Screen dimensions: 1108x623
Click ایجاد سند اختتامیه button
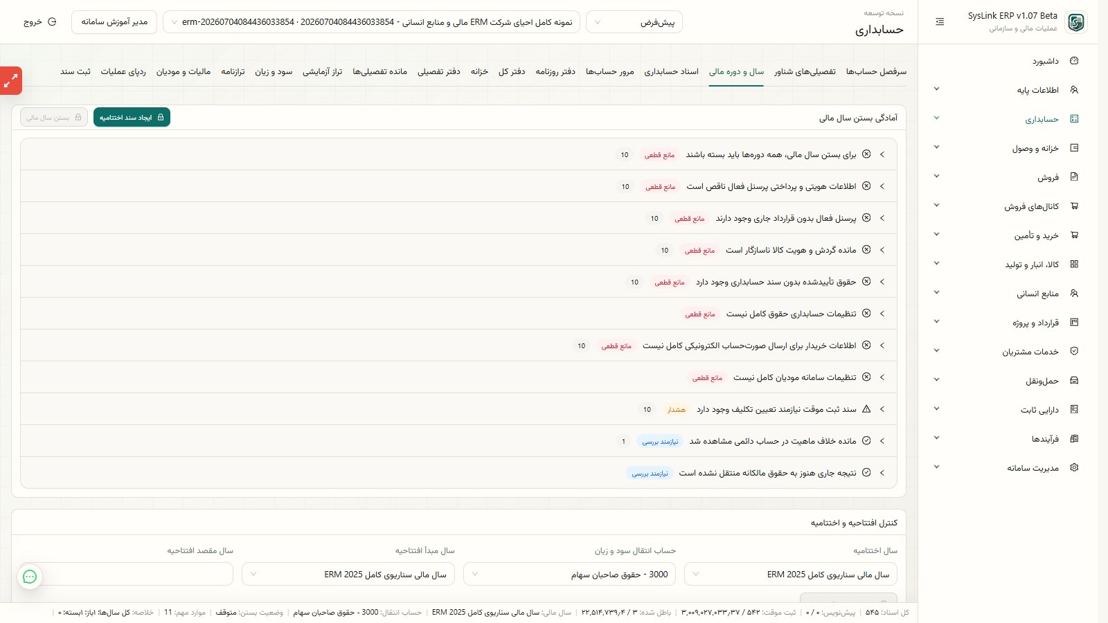point(132,118)
